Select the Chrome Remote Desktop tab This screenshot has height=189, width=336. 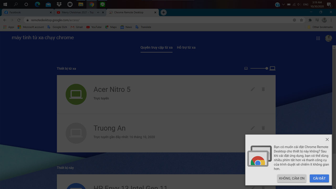pos(132,12)
